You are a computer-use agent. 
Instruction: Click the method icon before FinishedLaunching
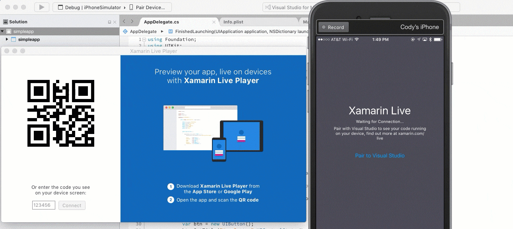coord(171,31)
